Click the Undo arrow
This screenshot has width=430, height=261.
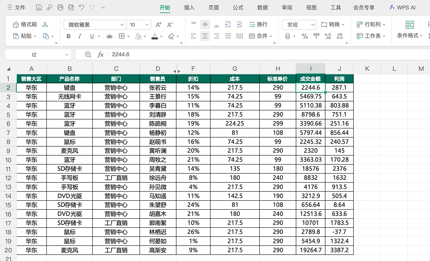pos(82,7)
